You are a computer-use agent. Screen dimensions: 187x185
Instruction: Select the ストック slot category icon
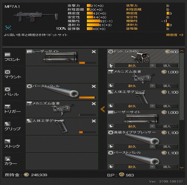[x=8, y=141]
